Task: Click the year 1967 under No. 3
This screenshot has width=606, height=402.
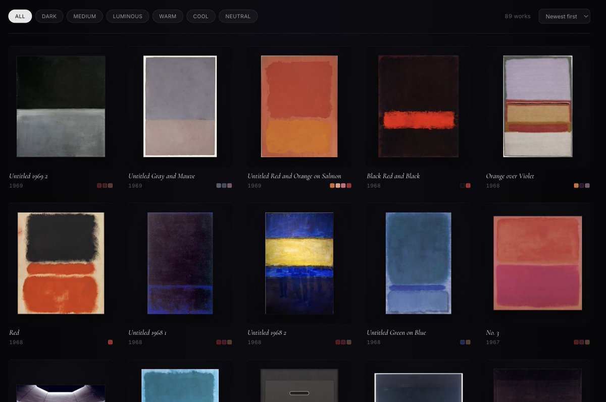Action: (493, 342)
